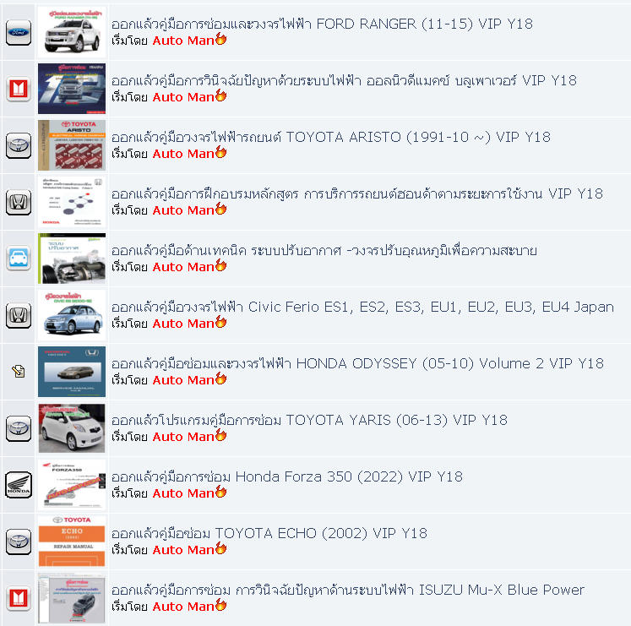Viewport: 631px width, 626px height.
Task: Click the note icon beside the Odyssey thread
Action: click(19, 371)
